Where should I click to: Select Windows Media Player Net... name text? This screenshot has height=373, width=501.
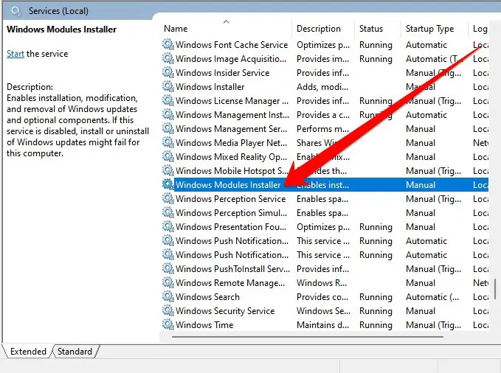pyautogui.click(x=231, y=143)
